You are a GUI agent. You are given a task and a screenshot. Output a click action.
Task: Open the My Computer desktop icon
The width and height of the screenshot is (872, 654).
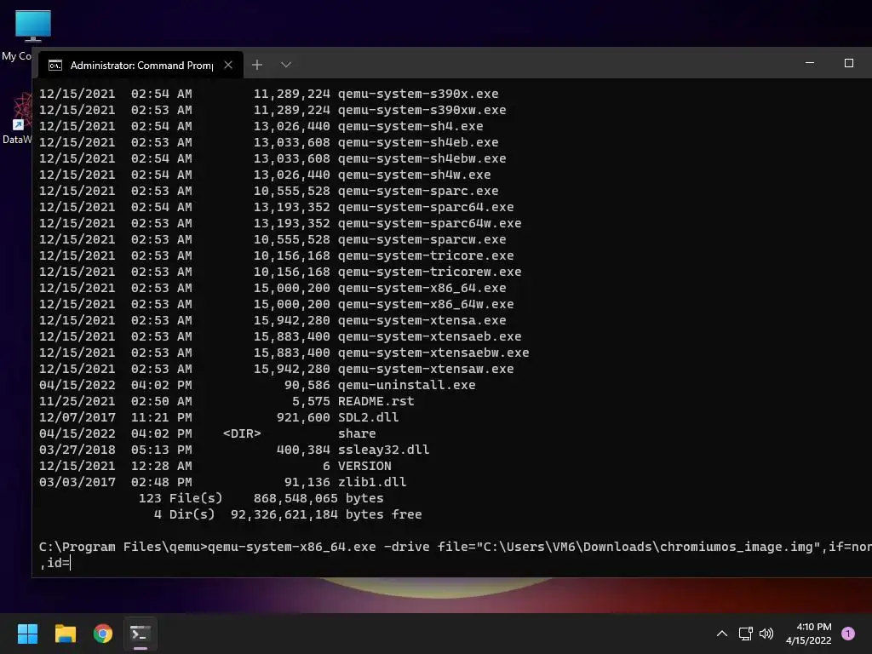tap(33, 26)
